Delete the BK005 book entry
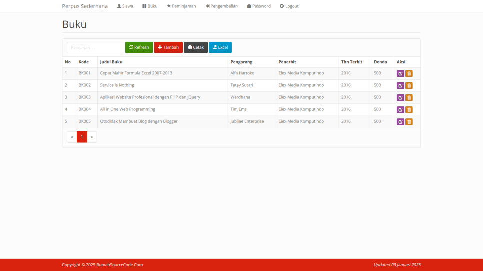Viewport: 483px width, 271px height. click(409, 122)
